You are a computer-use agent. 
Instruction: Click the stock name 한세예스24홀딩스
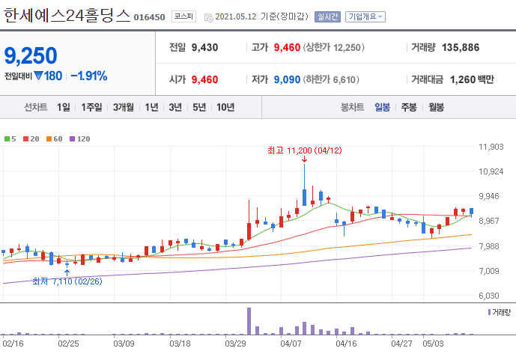point(67,16)
